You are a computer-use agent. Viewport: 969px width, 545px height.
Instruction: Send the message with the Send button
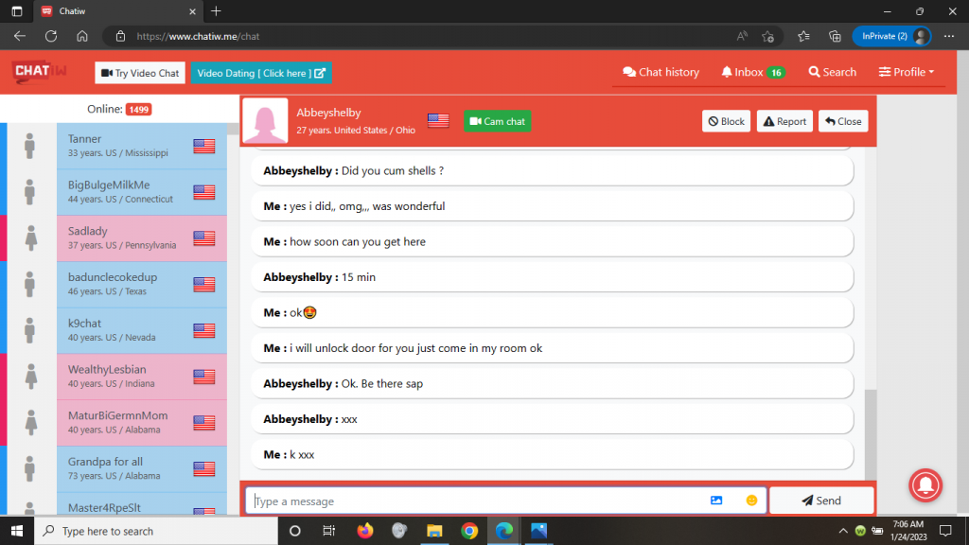[x=820, y=501]
